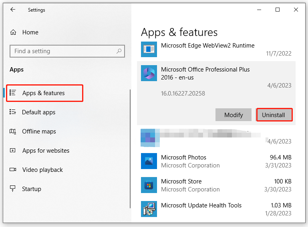Image resolution: width=308 pixels, height=227 pixels.
Task: Maximize the Settings window
Action: [x=278, y=10]
